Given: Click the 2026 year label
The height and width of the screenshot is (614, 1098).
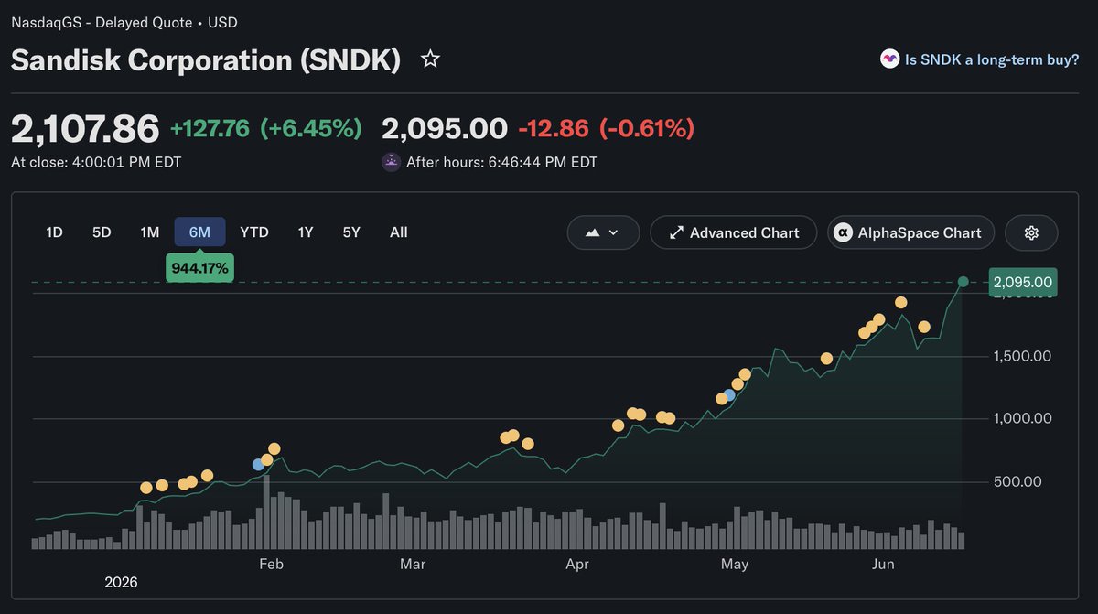Looking at the screenshot, I should (x=122, y=582).
